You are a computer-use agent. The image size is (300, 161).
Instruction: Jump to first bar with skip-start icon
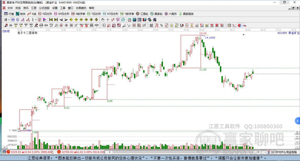click(x=51, y=20)
